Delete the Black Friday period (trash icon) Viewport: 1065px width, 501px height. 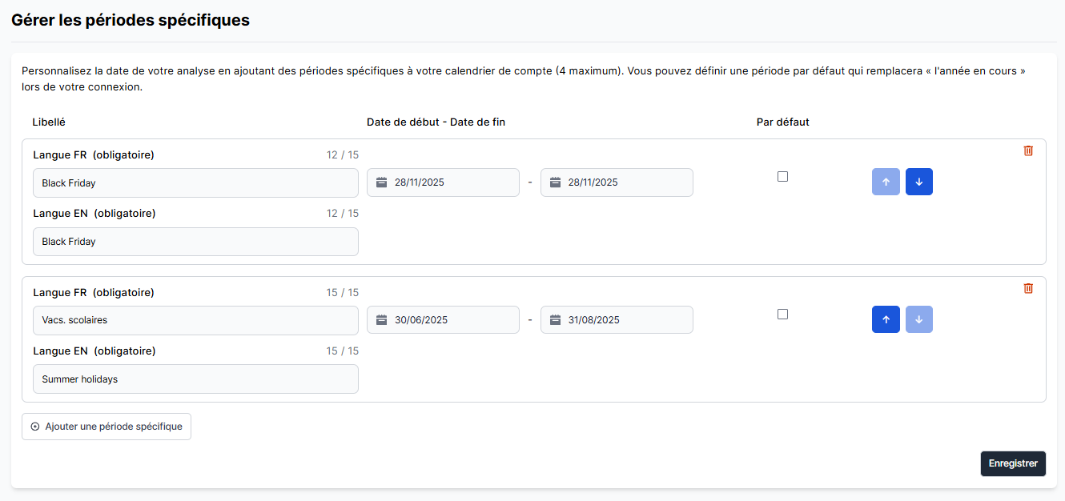click(x=1028, y=150)
